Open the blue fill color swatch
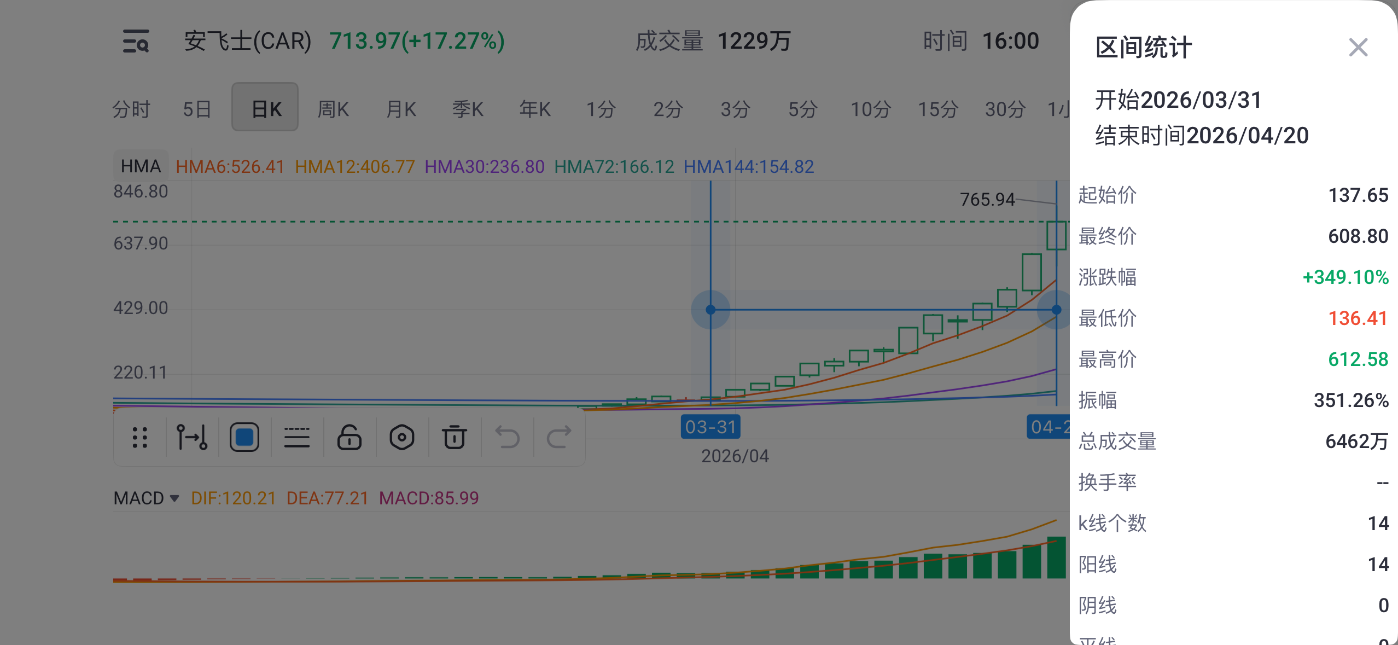Image resolution: width=1398 pixels, height=645 pixels. tap(244, 438)
